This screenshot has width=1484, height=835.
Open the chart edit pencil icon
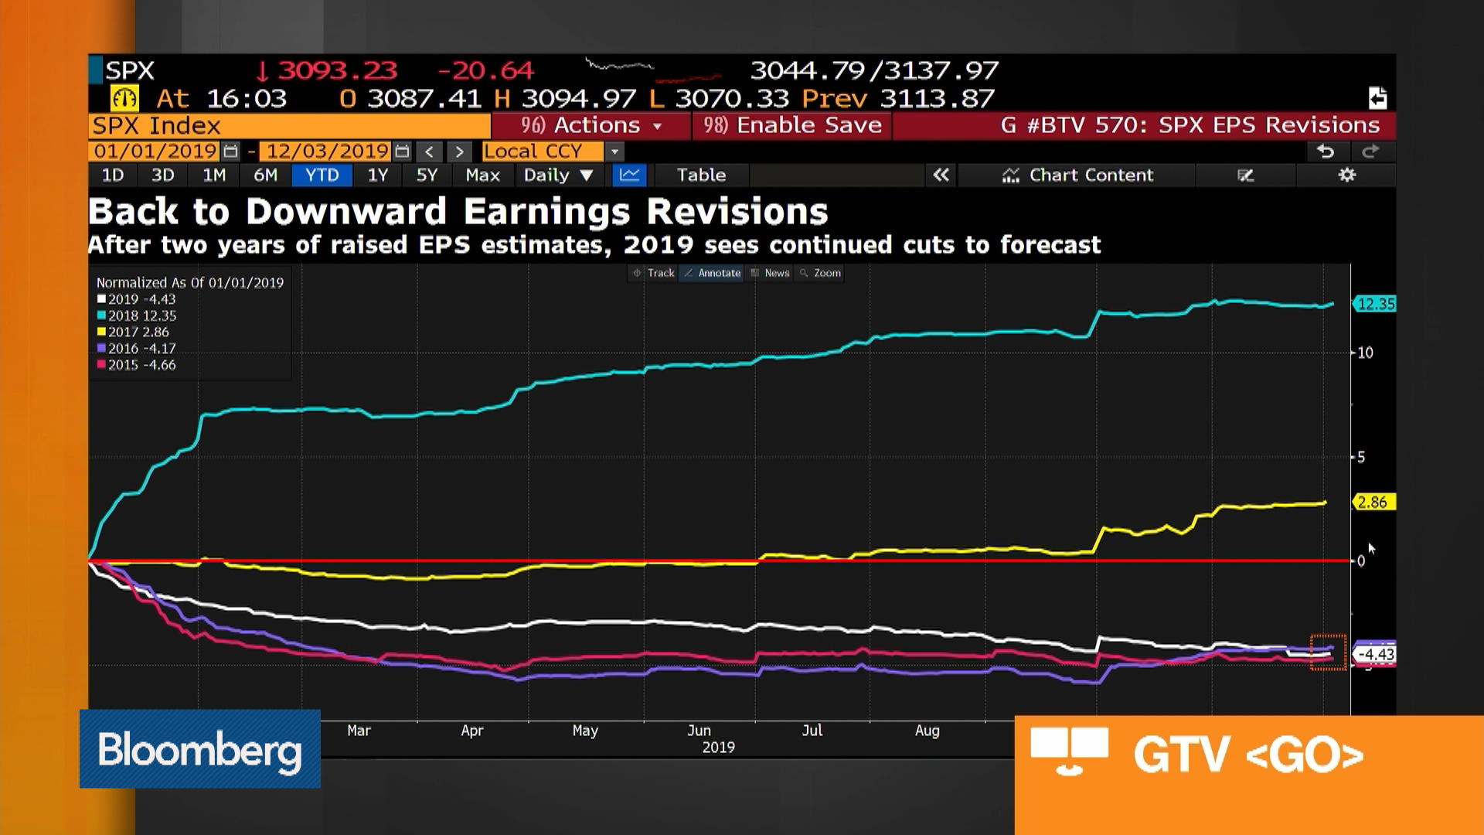1245,176
